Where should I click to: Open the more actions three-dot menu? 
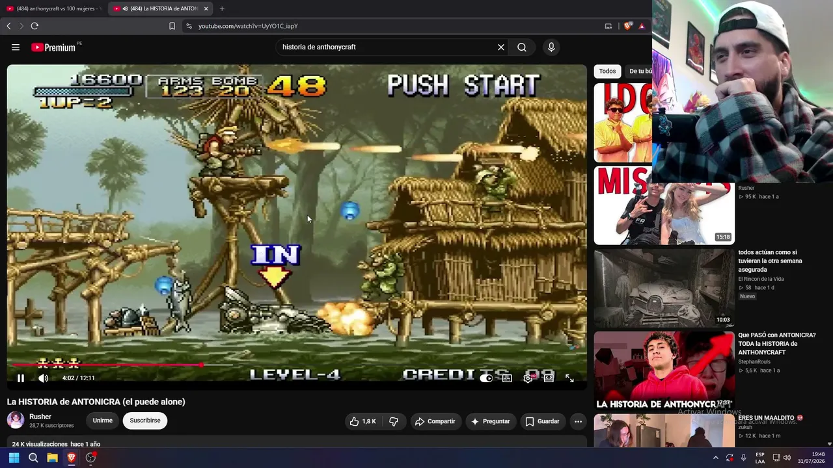point(578,421)
